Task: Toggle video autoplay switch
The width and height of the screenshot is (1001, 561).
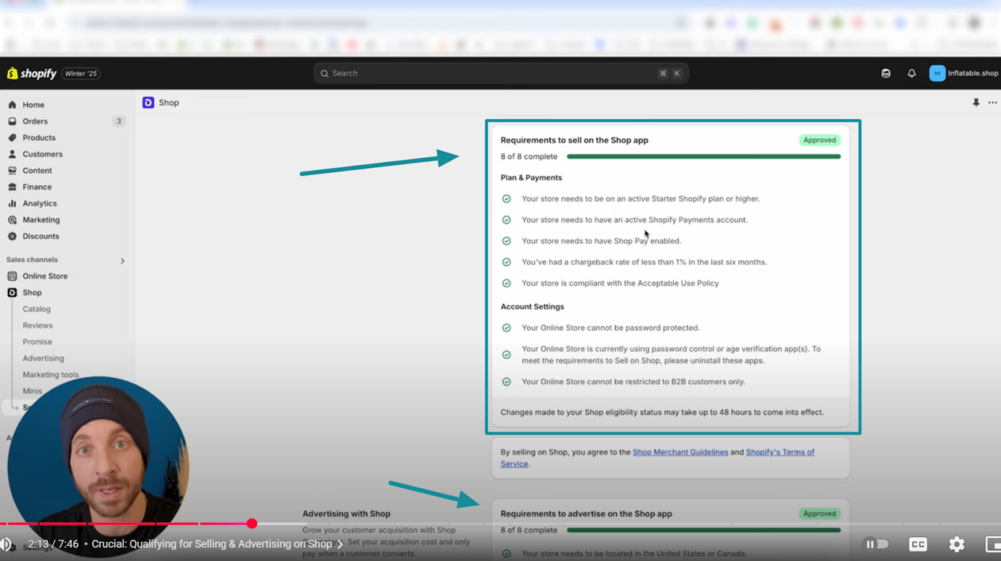Action: point(876,544)
